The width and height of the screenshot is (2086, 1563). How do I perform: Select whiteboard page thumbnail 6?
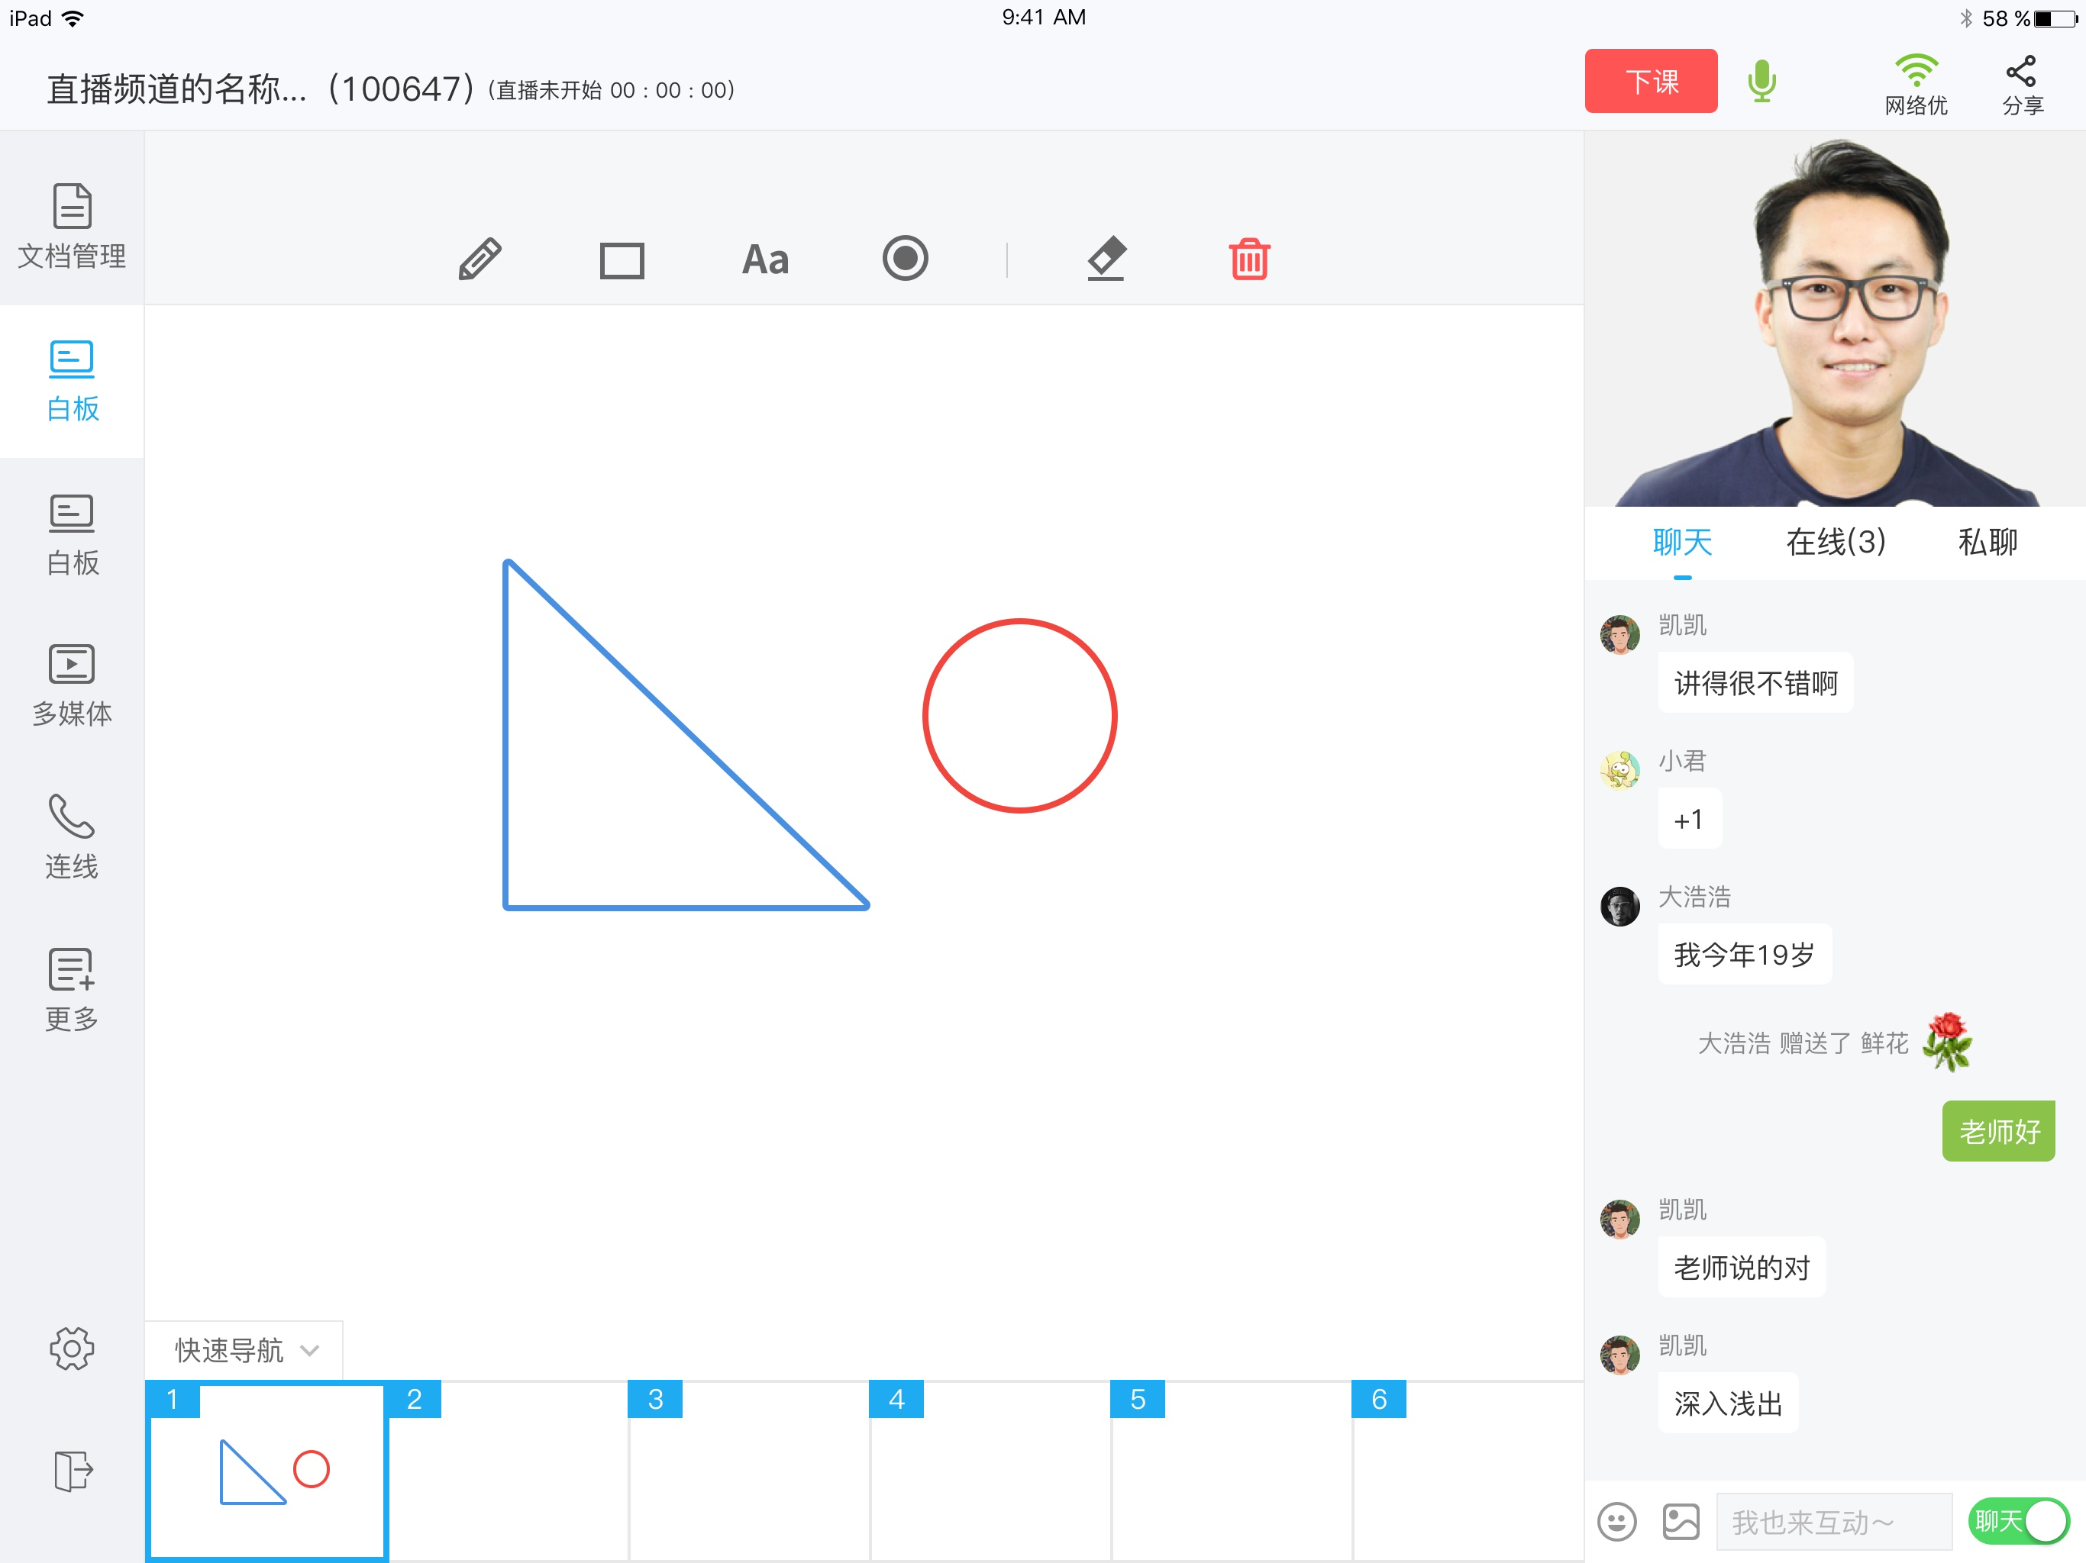(1468, 1471)
